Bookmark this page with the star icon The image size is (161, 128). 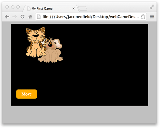[143, 17]
